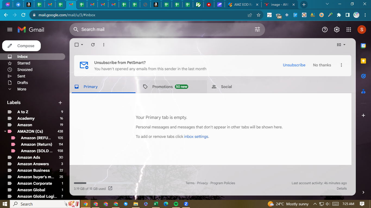
Task: Open the Terms link
Action: (x=190, y=183)
